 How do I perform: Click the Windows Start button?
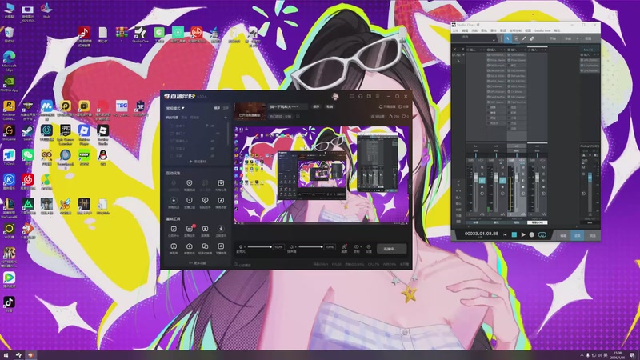6,355
